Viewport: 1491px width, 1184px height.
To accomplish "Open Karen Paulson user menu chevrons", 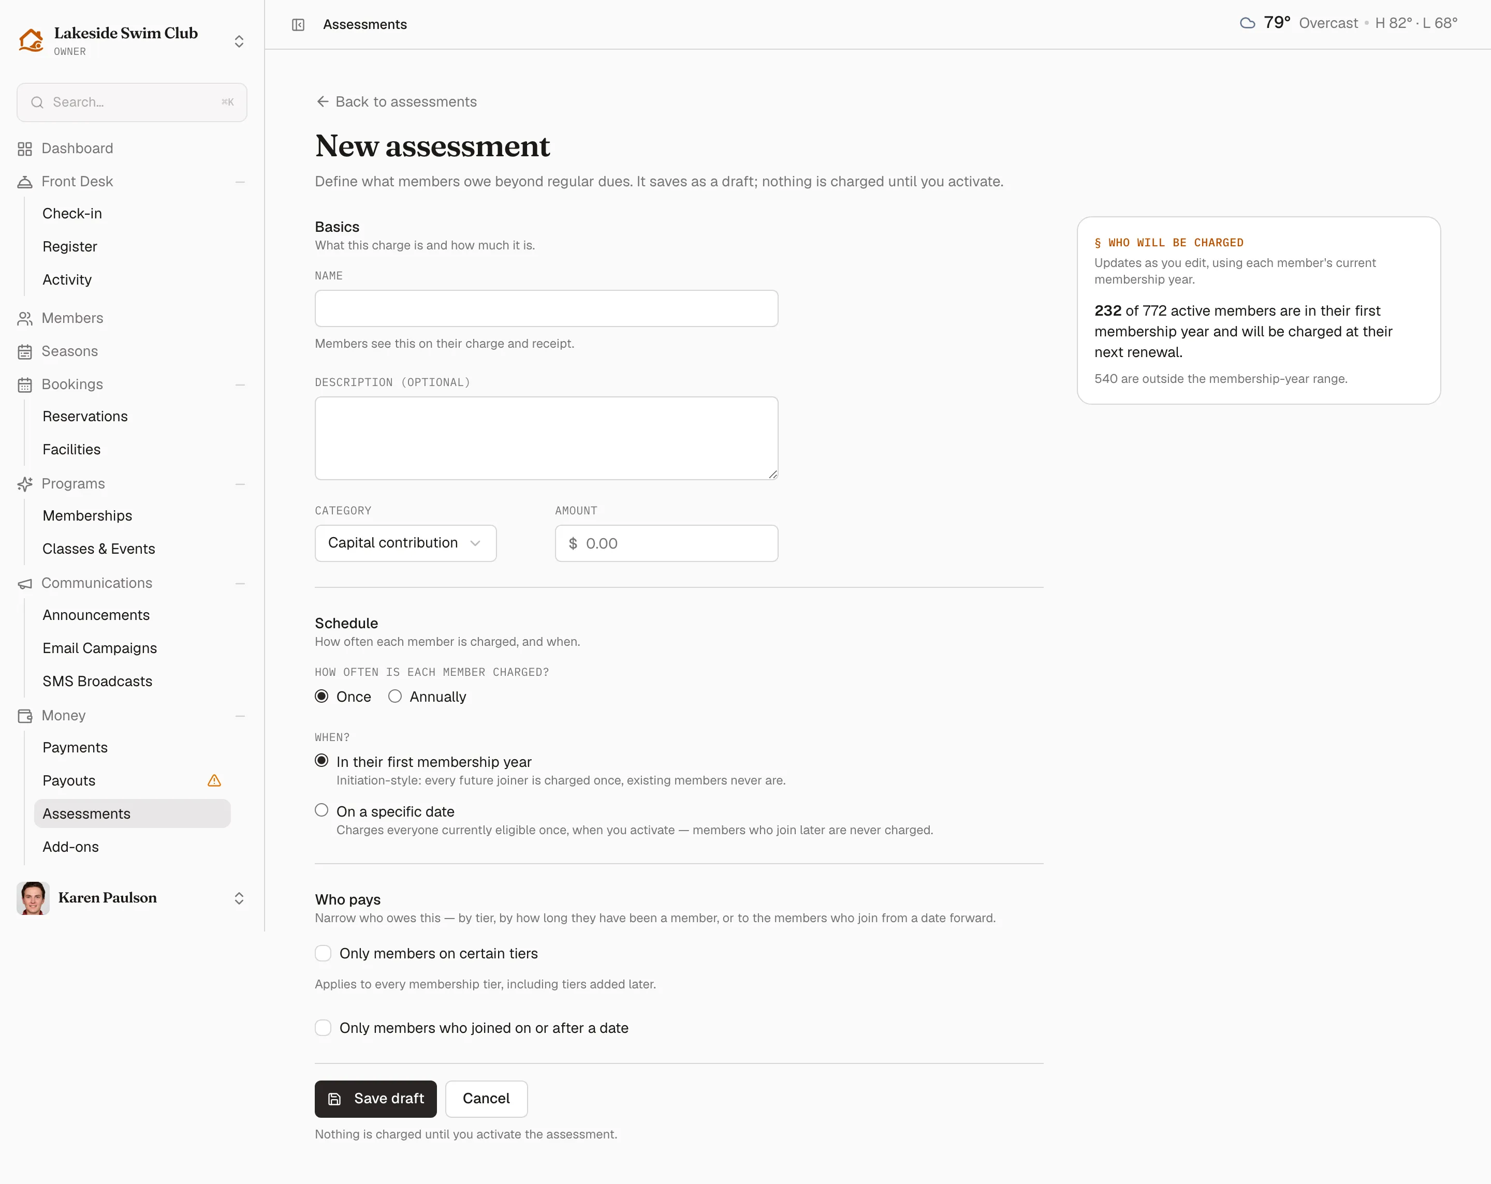I will [239, 898].
